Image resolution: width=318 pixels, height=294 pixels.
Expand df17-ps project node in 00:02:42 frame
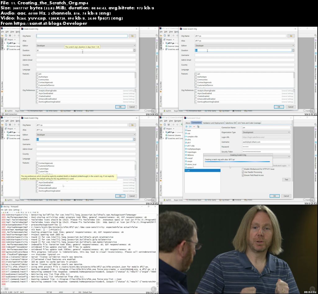tap(163, 132)
